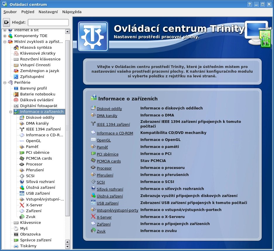
Task: Select the Hlasová syntéza icon in the tree
Action: (16, 48)
